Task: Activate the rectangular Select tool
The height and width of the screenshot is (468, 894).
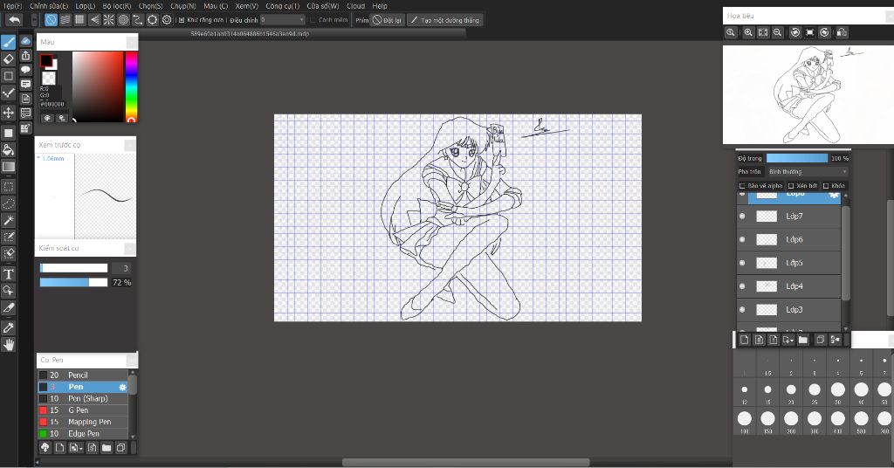Action: tap(9, 186)
